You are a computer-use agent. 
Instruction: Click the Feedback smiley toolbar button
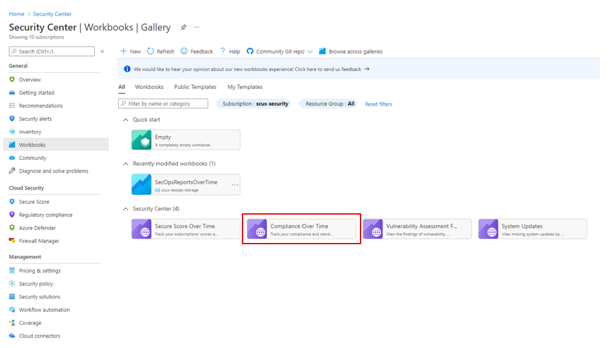(x=197, y=52)
